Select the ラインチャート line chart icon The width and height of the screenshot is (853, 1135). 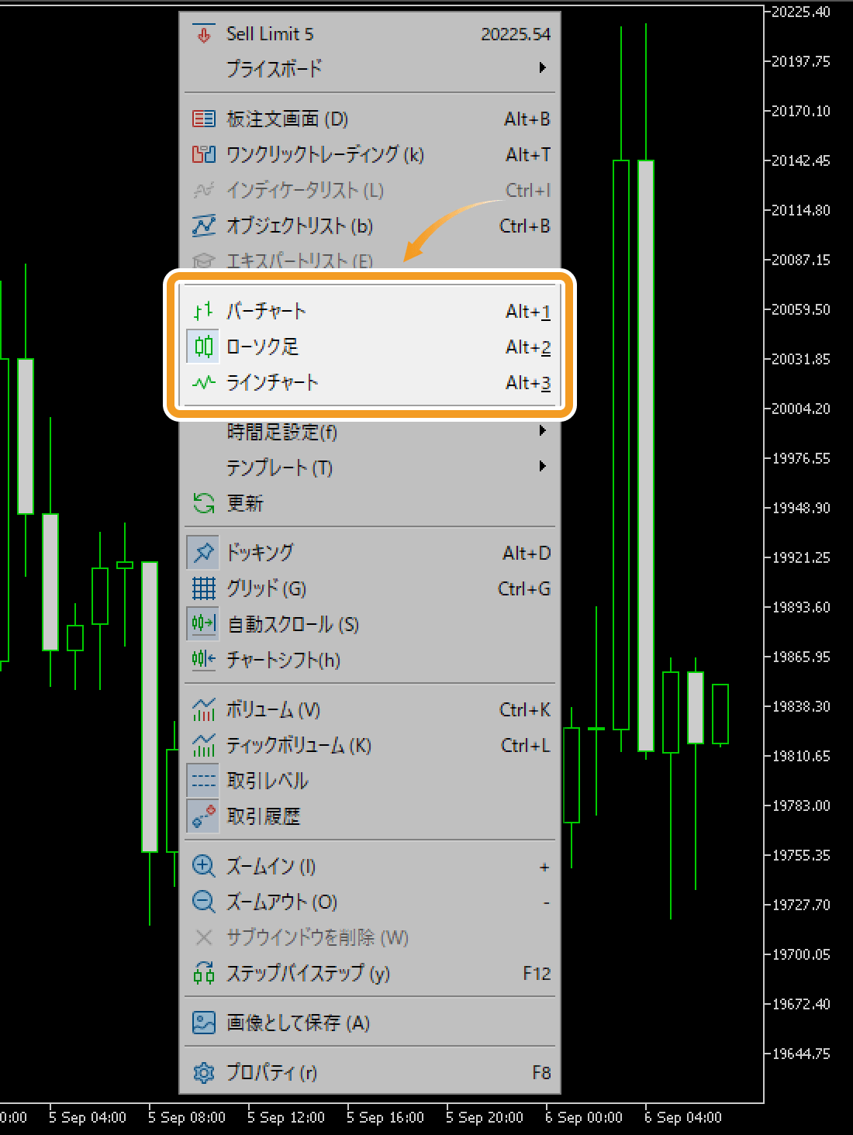tap(204, 382)
